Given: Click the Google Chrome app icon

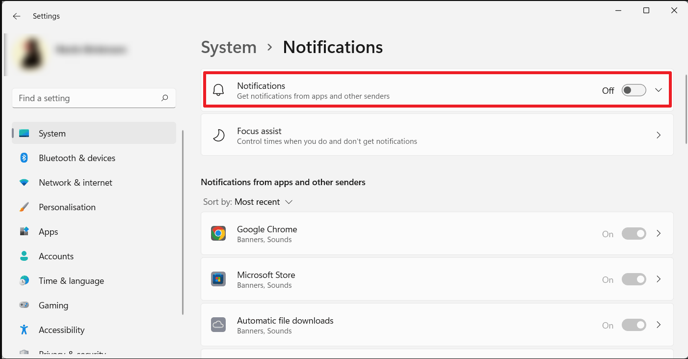Looking at the screenshot, I should pyautogui.click(x=218, y=233).
